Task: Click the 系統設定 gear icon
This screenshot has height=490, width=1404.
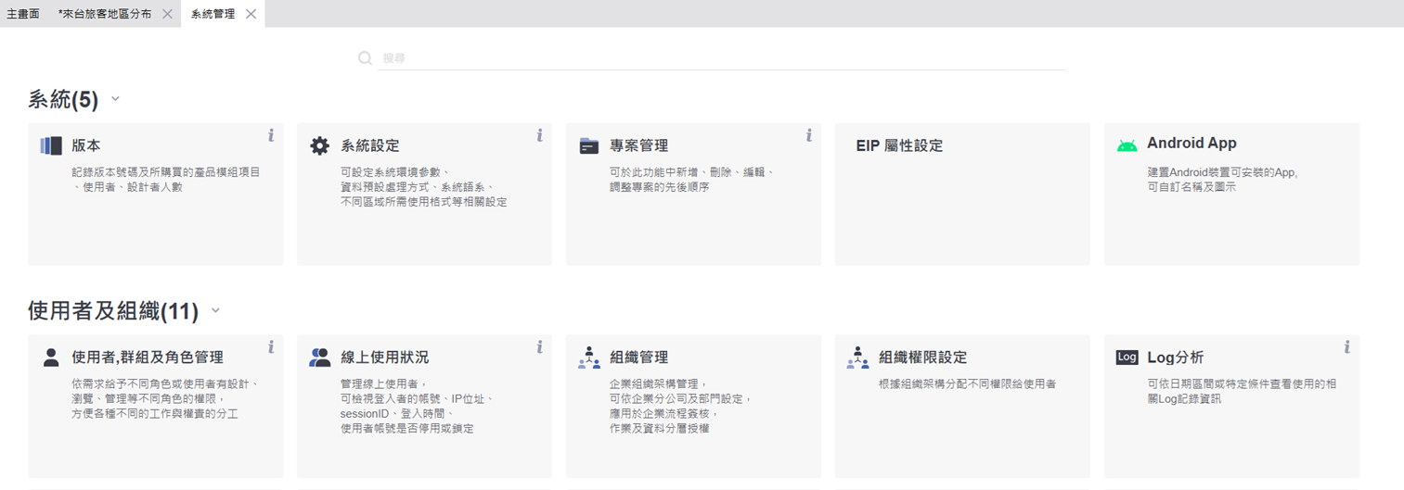Action: pos(319,145)
